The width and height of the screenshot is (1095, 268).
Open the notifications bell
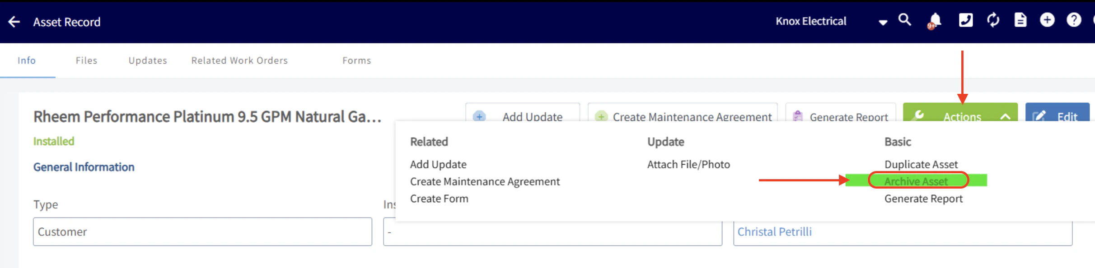click(934, 21)
